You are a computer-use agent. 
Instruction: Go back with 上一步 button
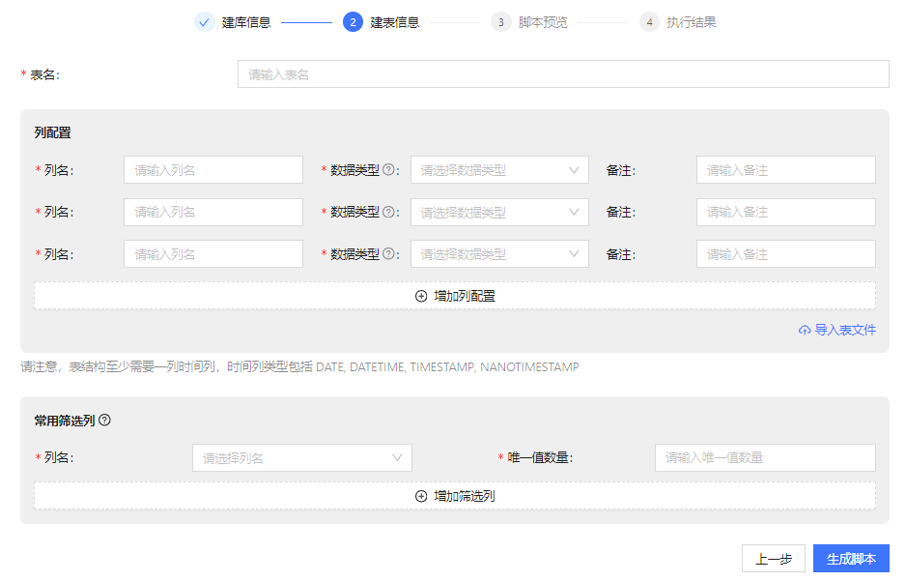pos(773,559)
